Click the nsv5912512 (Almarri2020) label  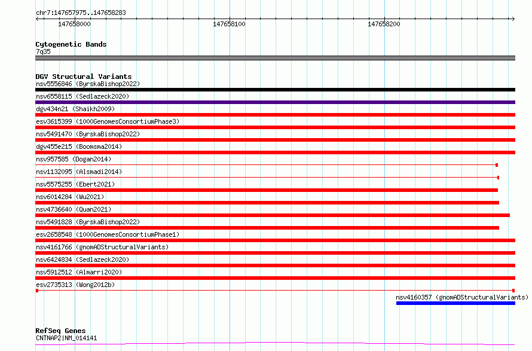[79, 272]
